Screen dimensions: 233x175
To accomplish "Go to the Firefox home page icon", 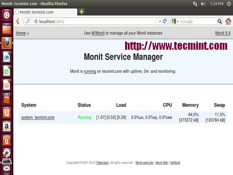I will [x=228, y=21].
